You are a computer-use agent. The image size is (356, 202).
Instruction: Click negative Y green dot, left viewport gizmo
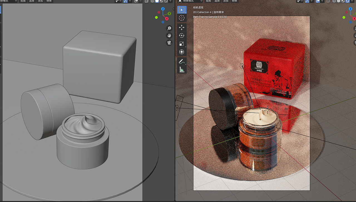click(x=157, y=17)
